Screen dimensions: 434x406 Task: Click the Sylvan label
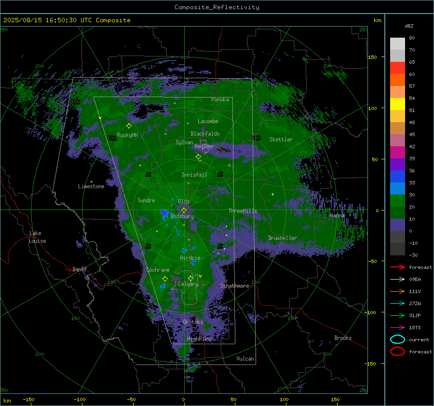(x=184, y=142)
